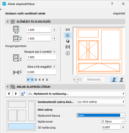Click the reveal depth icon
This screenshot has width=129, height=133.
click(17, 72)
